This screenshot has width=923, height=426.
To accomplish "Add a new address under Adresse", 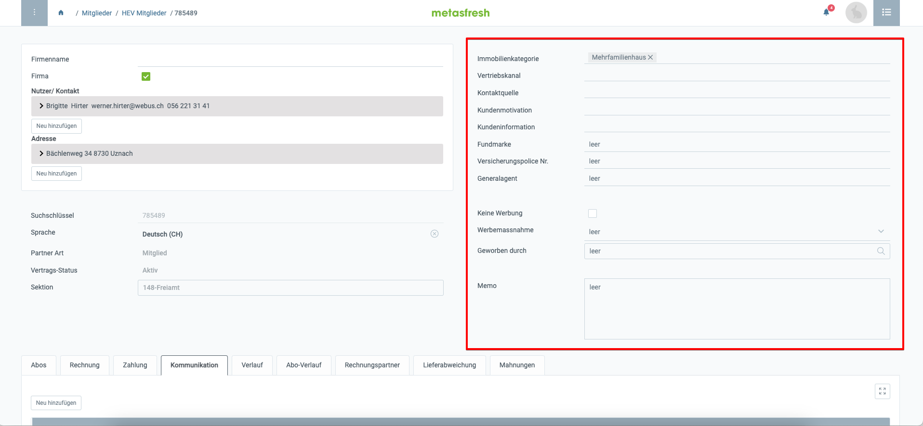I will click(x=56, y=174).
